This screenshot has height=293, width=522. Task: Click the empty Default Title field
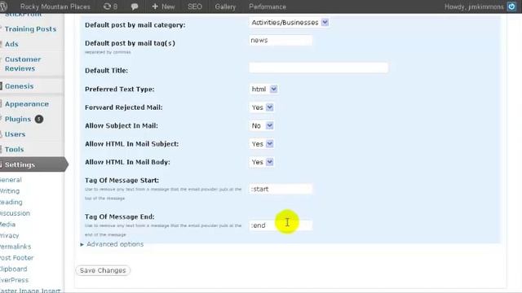[319, 68]
